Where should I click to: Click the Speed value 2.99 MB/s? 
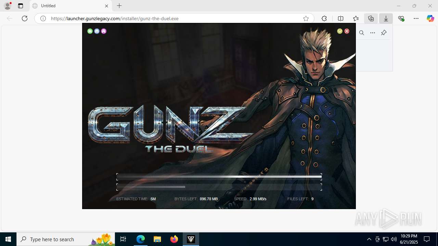(258, 199)
